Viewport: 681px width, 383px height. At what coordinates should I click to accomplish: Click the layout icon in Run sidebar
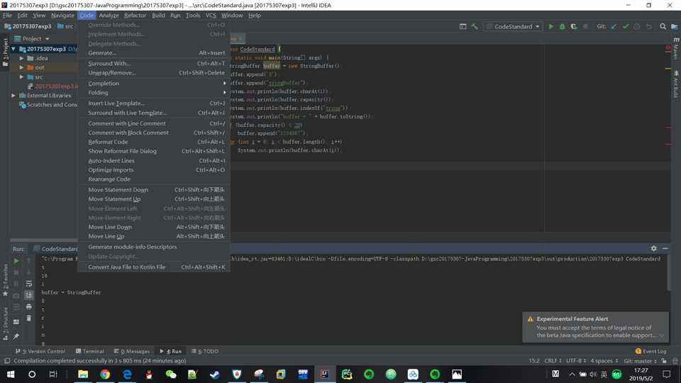coord(16,322)
